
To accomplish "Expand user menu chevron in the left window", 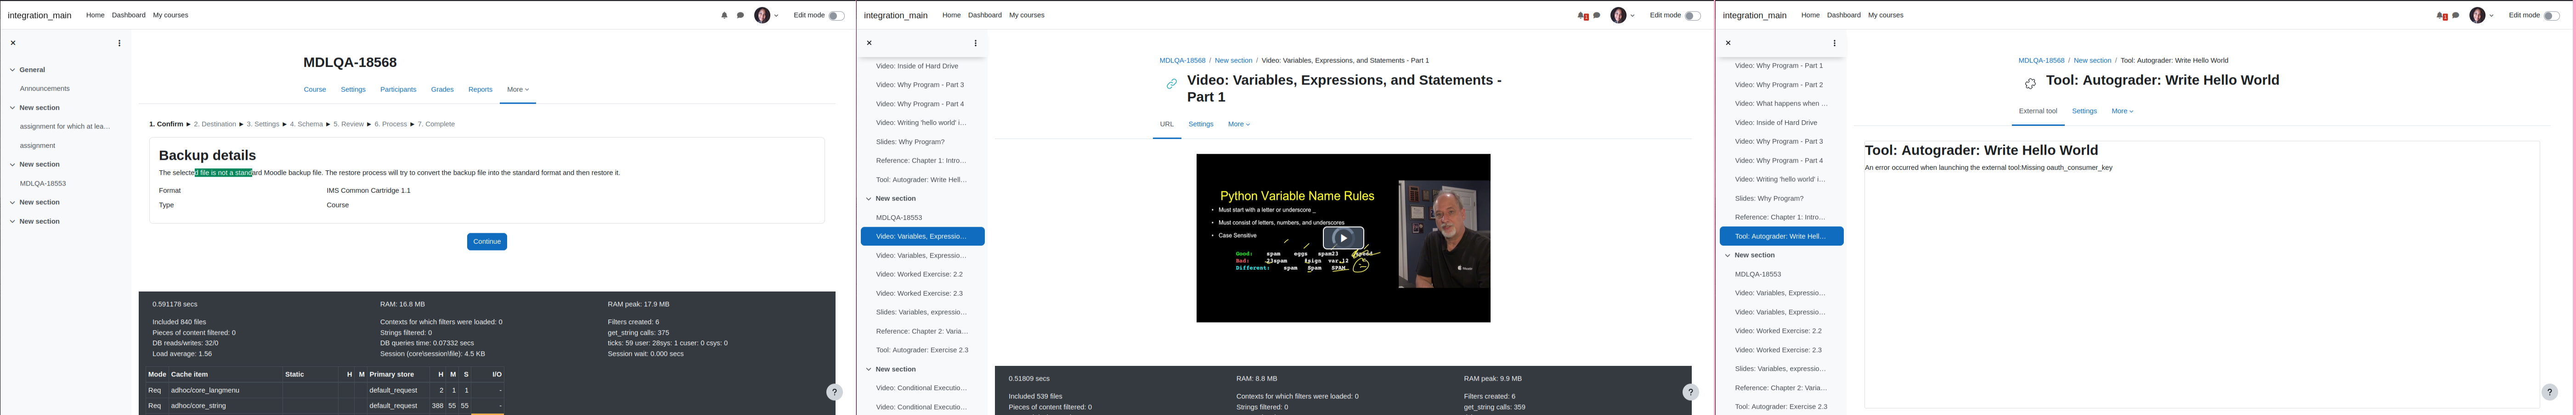I will [x=776, y=16].
